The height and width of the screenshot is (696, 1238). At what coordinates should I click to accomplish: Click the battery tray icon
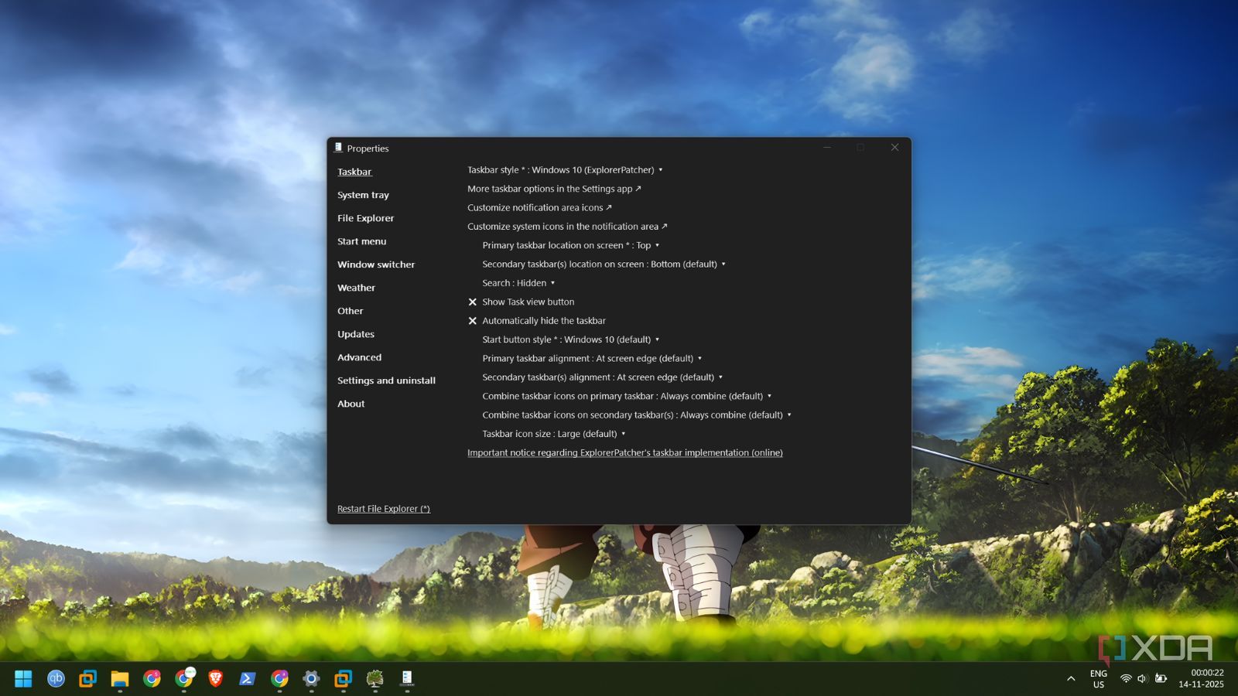click(x=1161, y=679)
